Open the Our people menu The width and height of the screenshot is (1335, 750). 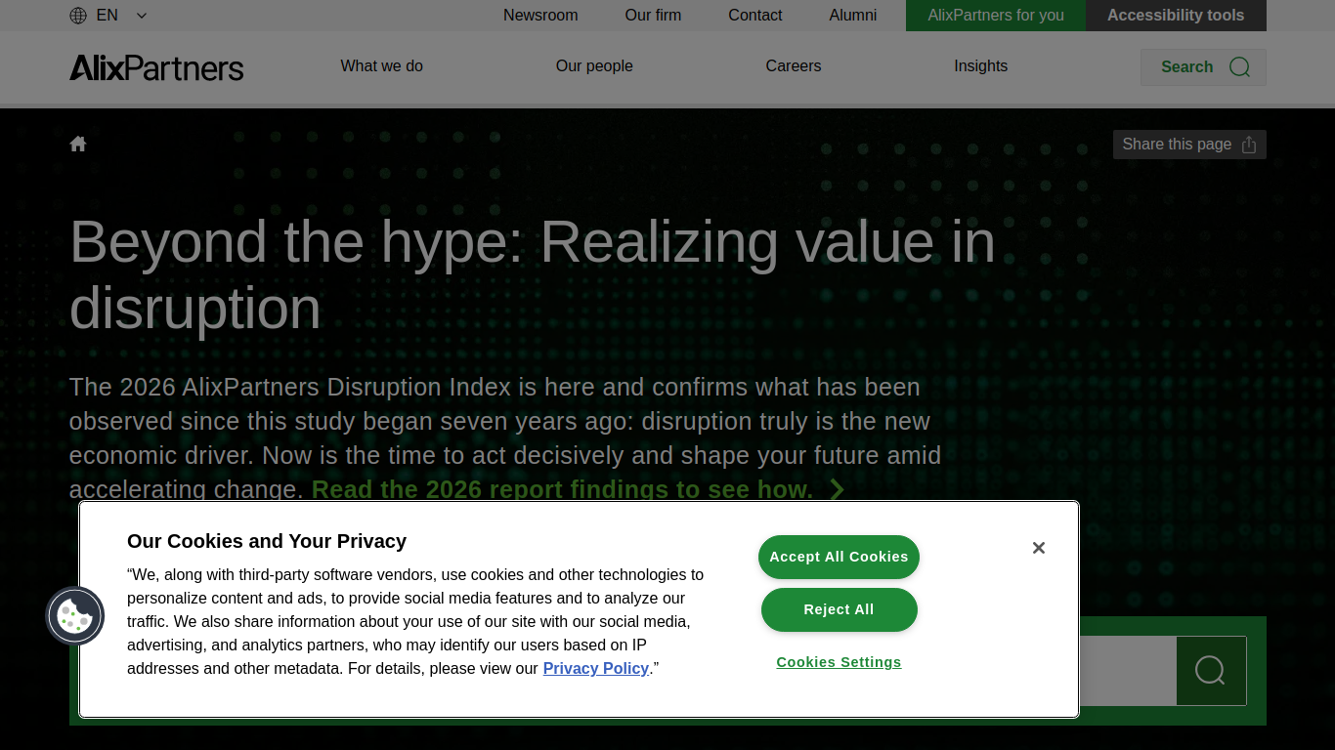click(x=594, y=66)
